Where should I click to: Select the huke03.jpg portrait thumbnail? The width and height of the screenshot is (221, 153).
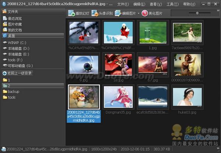(187, 97)
